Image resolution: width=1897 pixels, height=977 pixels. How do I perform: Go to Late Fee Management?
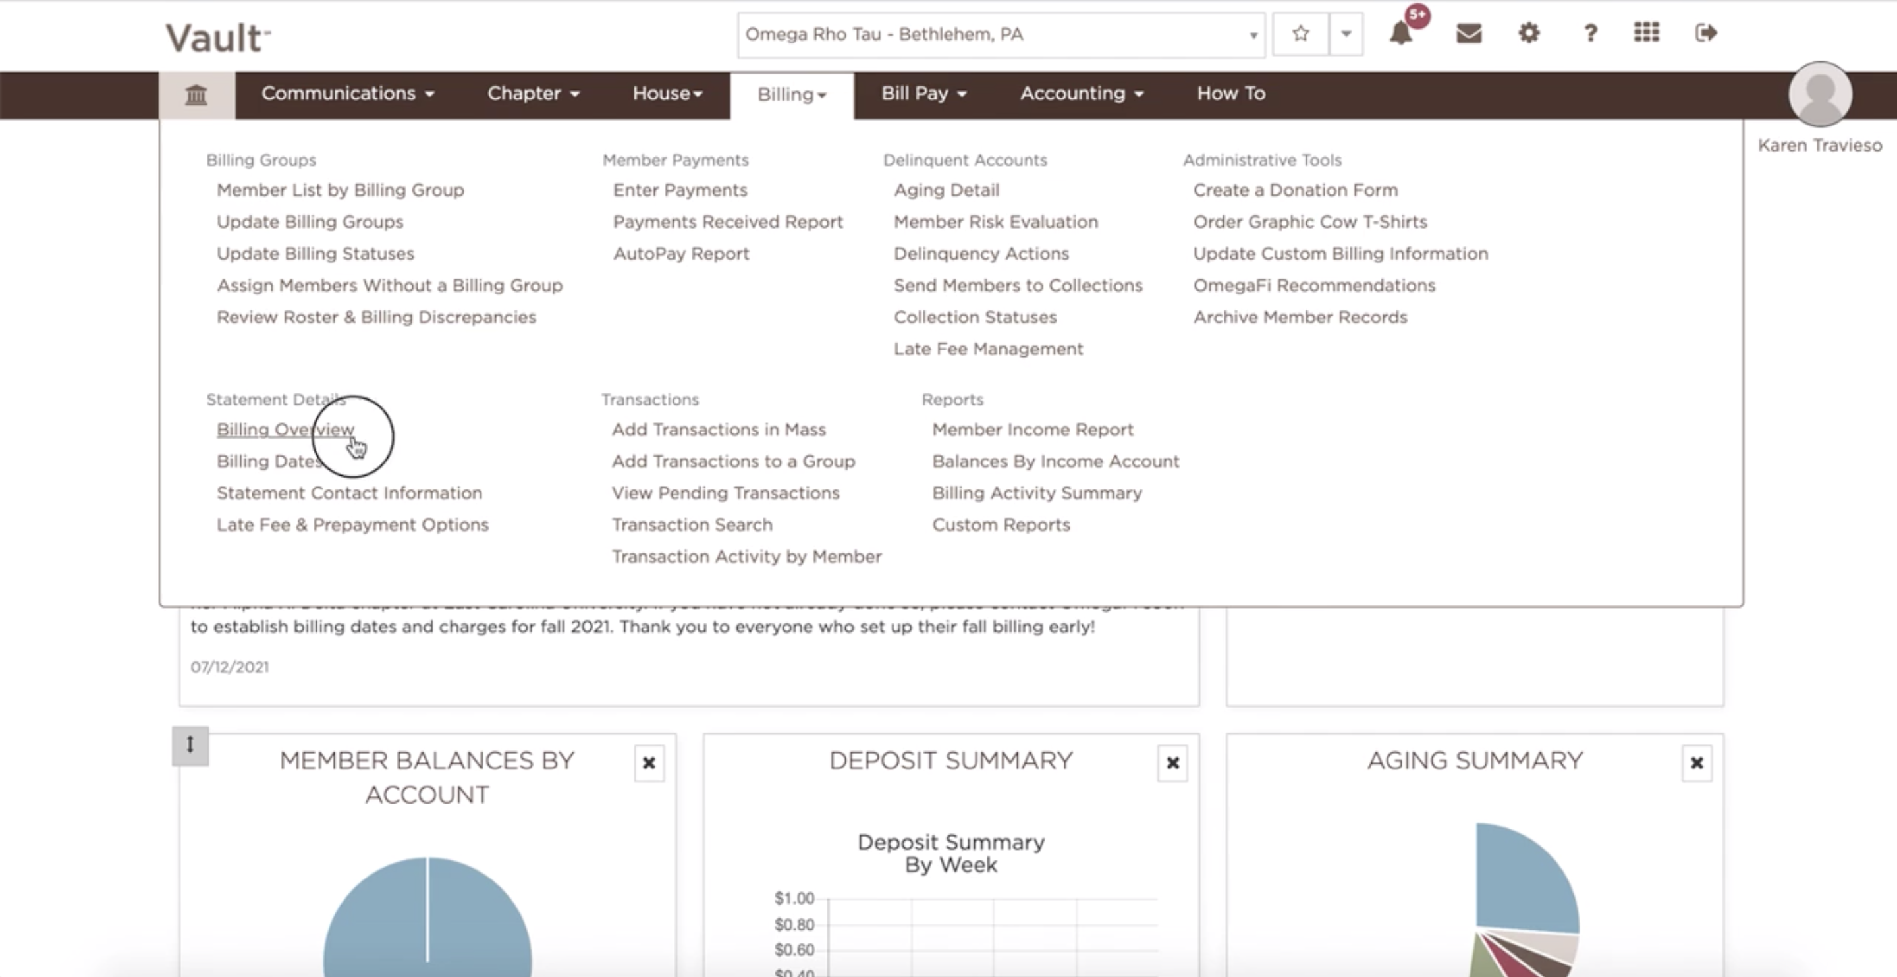987,349
